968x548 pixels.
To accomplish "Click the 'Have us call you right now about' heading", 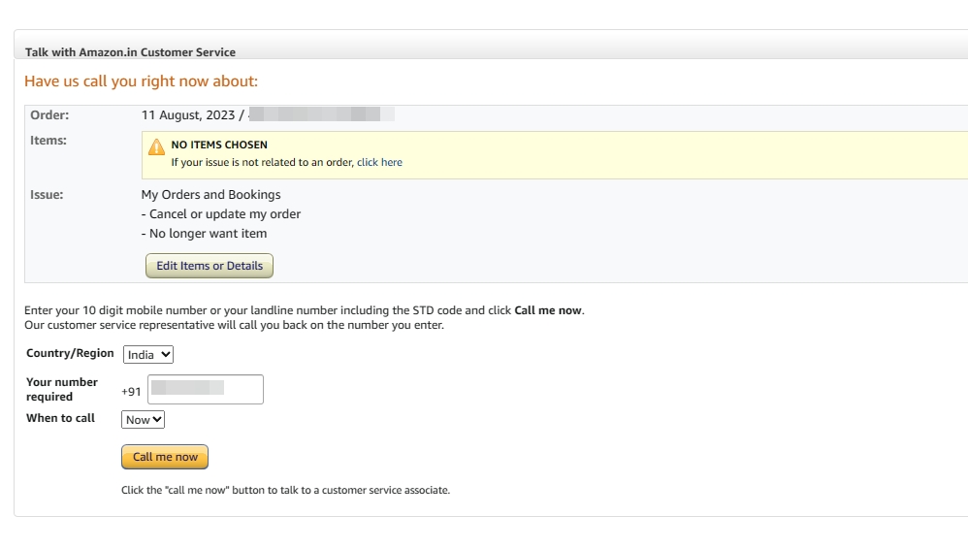I will [141, 81].
